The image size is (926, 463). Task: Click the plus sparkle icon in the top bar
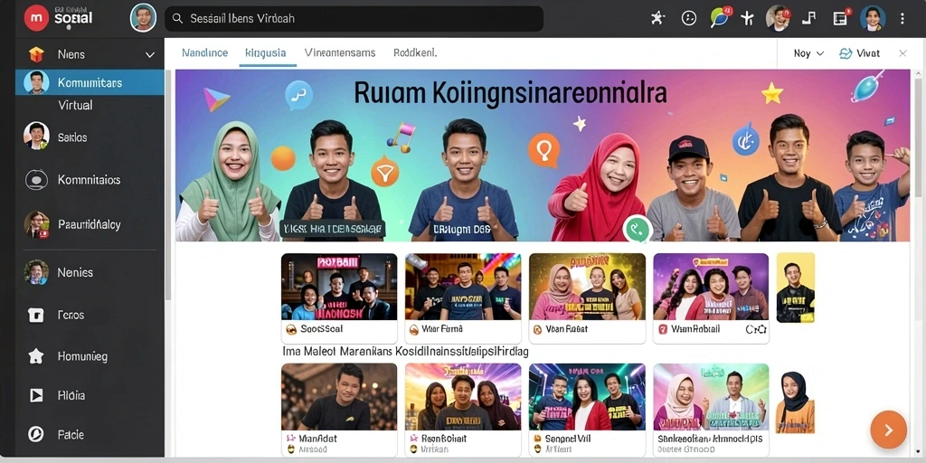[747, 18]
